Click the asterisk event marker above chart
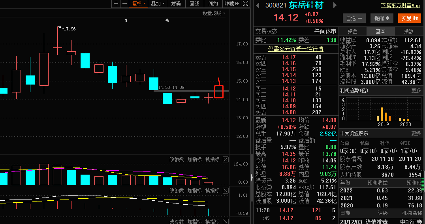 [x=167, y=20]
